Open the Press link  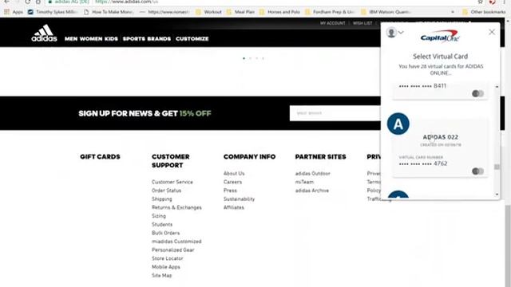tap(230, 191)
